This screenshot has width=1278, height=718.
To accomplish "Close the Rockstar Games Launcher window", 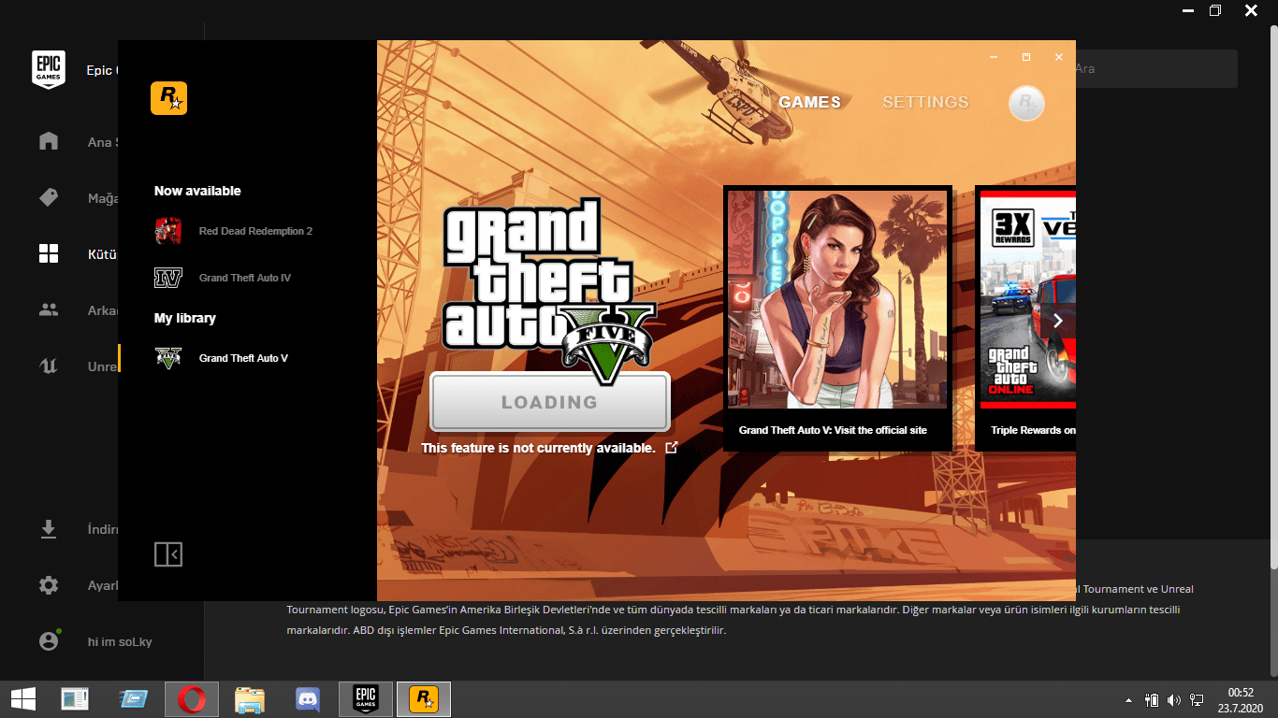I will coord(1059,57).
